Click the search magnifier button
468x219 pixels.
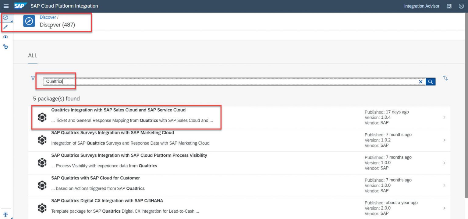(x=430, y=81)
